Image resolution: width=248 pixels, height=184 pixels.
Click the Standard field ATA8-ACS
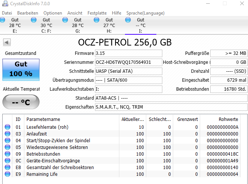click(171, 98)
